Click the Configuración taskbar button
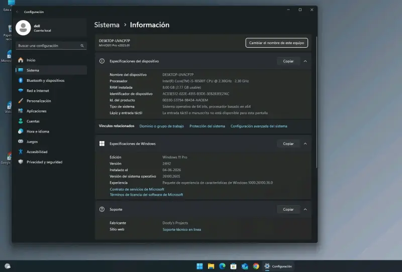Viewport: 402px width, 272px height. [x=278, y=266]
